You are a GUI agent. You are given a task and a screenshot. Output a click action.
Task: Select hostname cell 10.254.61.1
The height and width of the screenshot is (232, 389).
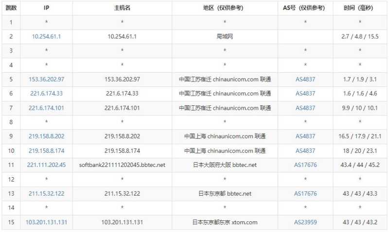tap(122, 37)
